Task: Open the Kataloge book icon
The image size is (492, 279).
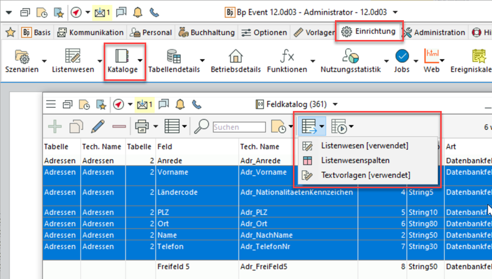Action: pos(122,56)
